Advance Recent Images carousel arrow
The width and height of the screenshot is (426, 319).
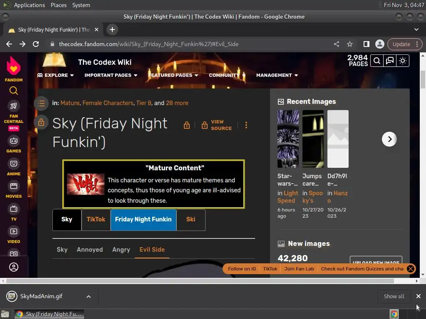[389, 139]
